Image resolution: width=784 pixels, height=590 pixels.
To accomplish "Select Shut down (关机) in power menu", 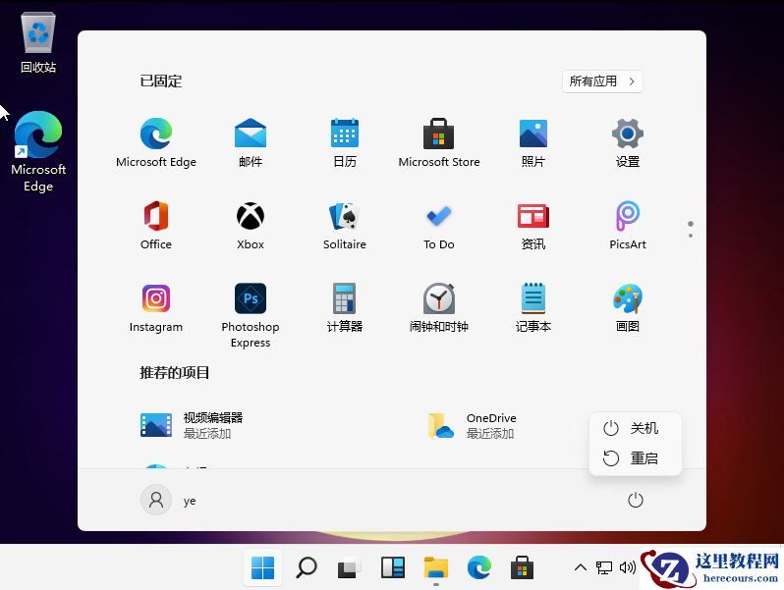I will [635, 428].
